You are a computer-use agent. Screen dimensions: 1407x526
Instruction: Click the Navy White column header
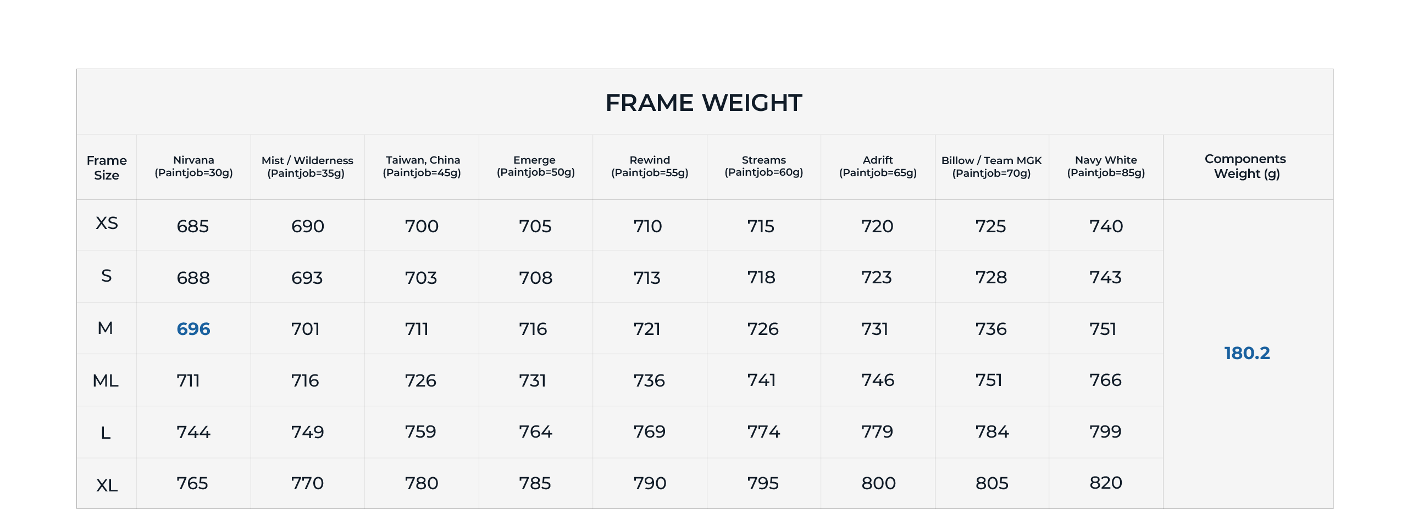(x=1106, y=166)
